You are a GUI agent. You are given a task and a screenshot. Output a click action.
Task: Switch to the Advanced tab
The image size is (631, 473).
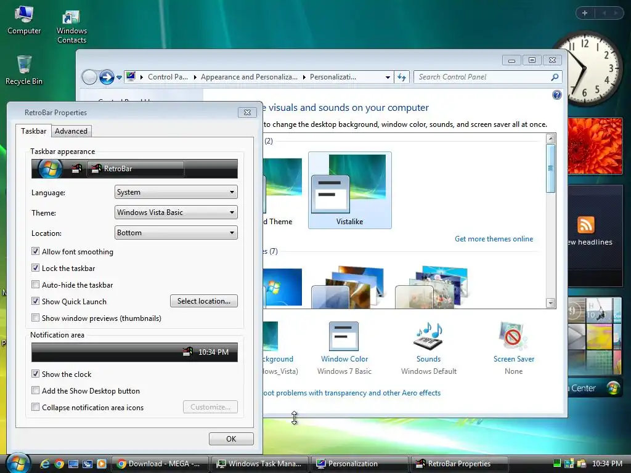71,131
